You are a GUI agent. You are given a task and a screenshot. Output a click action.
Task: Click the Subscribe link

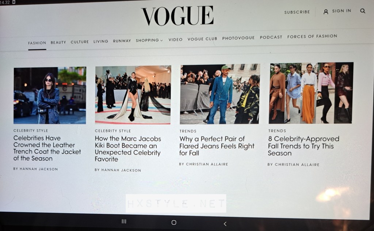click(x=297, y=12)
